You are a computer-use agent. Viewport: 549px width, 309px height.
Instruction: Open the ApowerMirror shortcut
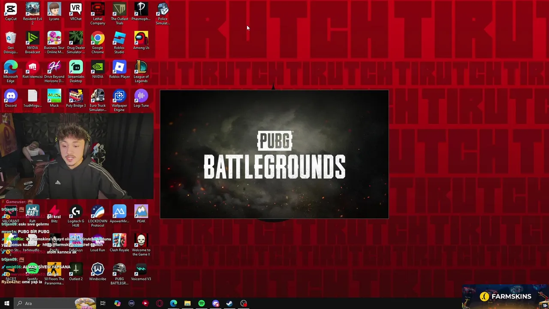[x=119, y=214]
